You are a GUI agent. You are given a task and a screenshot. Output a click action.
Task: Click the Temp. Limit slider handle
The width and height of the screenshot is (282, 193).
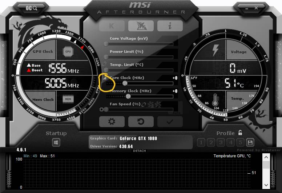pyautogui.click(x=106, y=70)
